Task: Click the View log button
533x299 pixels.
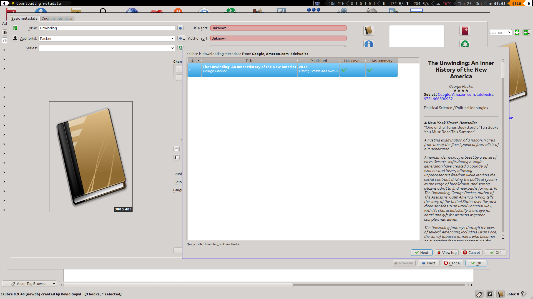Action: (x=446, y=252)
